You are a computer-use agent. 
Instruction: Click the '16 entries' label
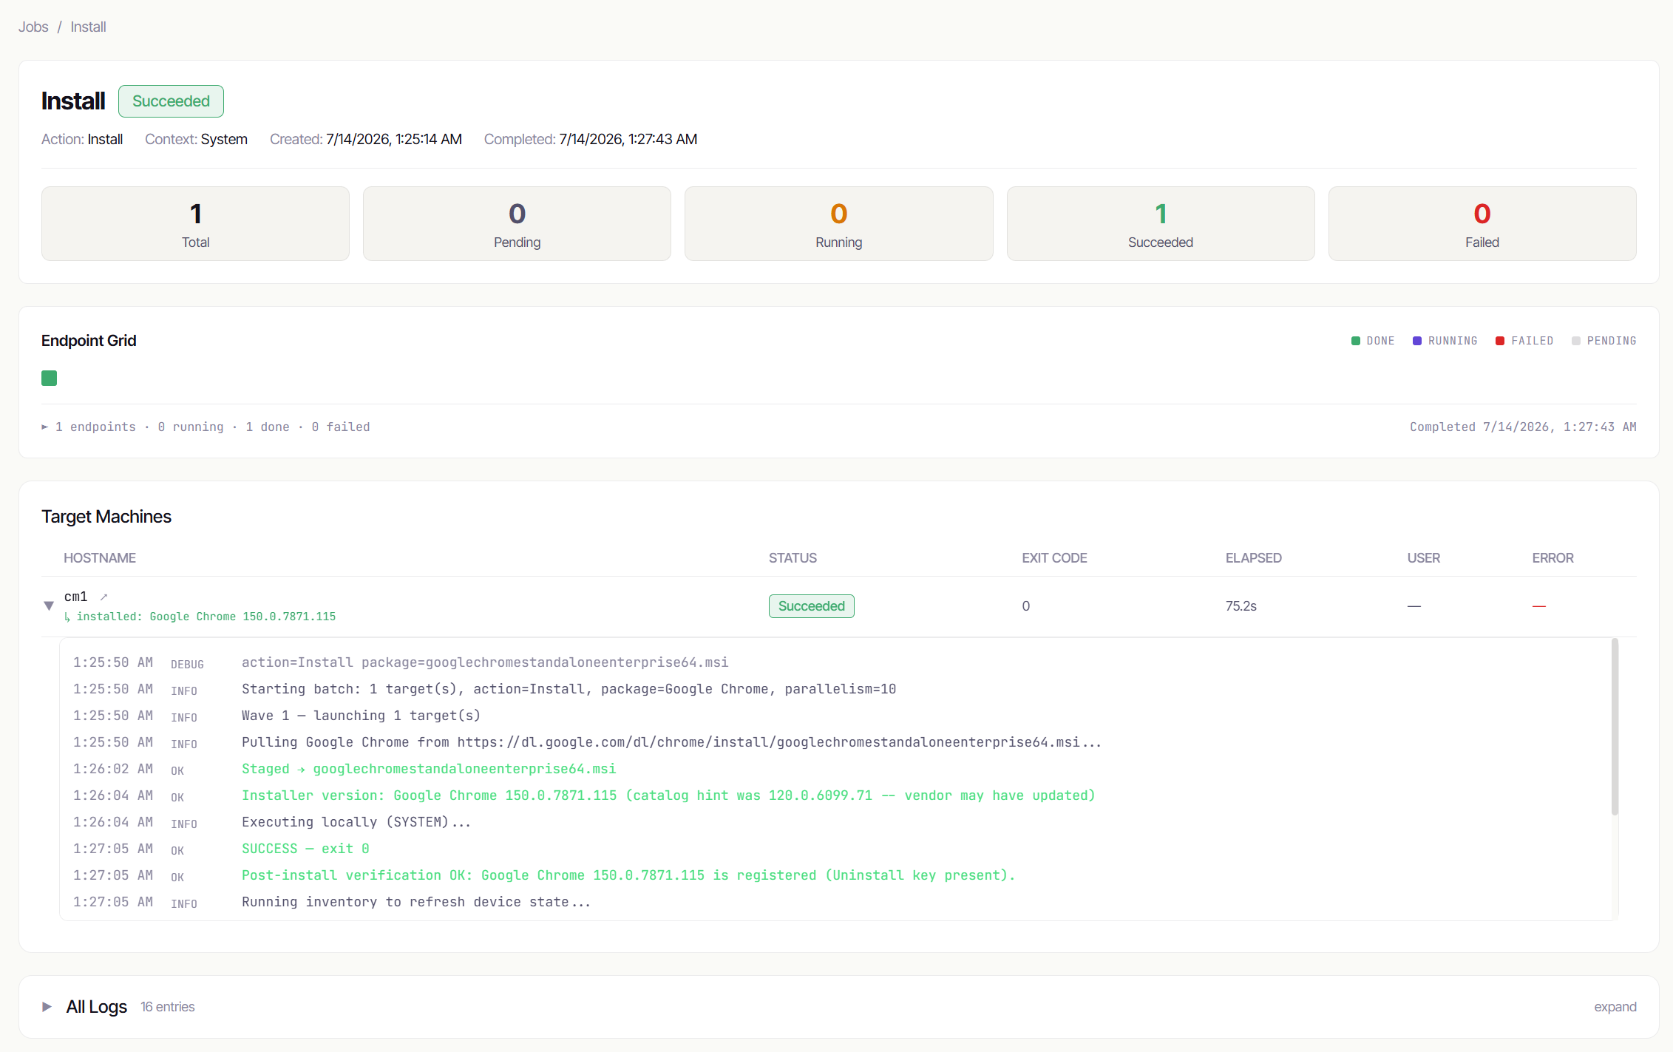point(168,1007)
